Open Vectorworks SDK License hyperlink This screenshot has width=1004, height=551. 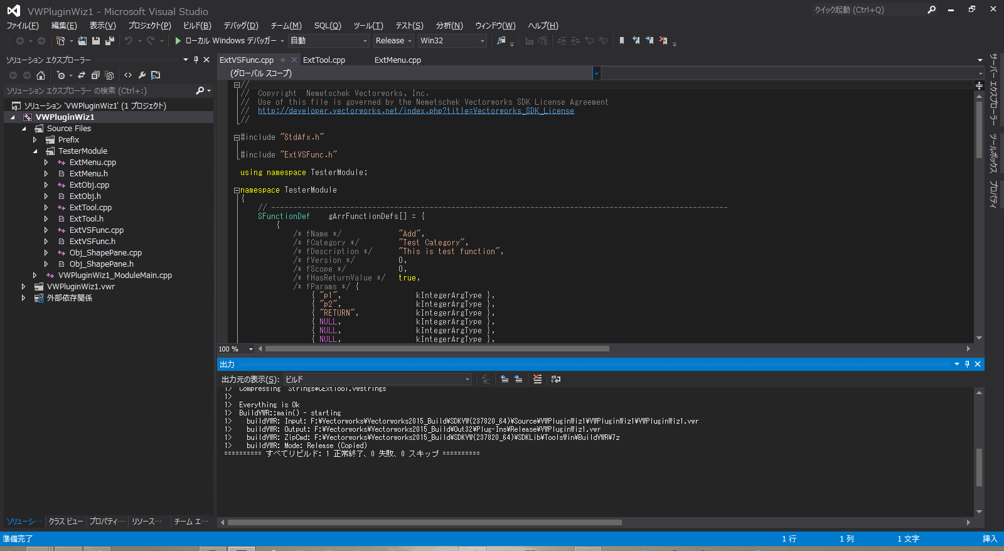[416, 111]
